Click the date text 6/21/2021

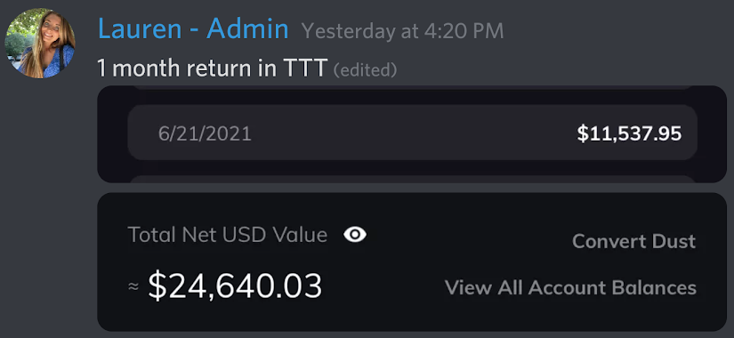(205, 134)
